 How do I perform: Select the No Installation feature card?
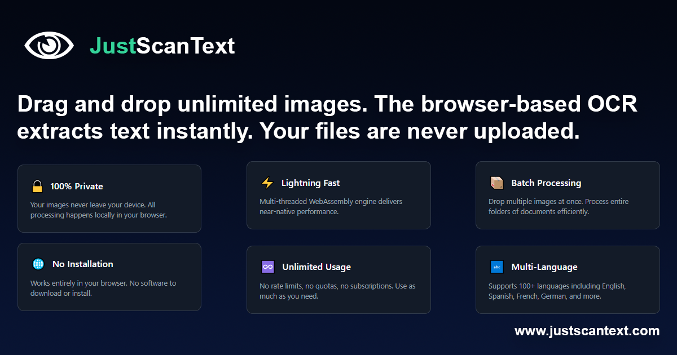point(109,277)
